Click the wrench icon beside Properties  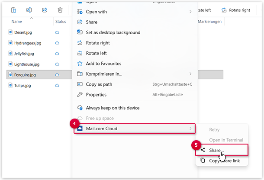(80, 94)
